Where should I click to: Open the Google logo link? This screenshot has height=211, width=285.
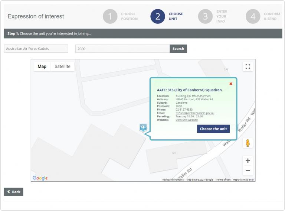[40, 178]
